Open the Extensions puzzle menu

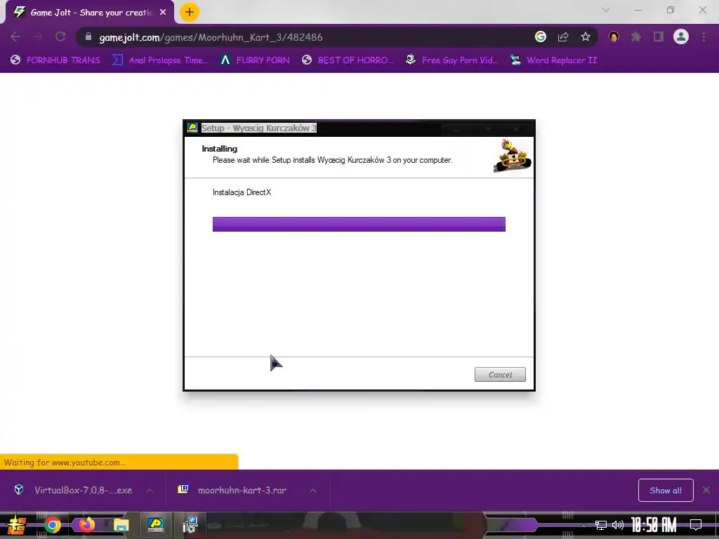coord(636,36)
